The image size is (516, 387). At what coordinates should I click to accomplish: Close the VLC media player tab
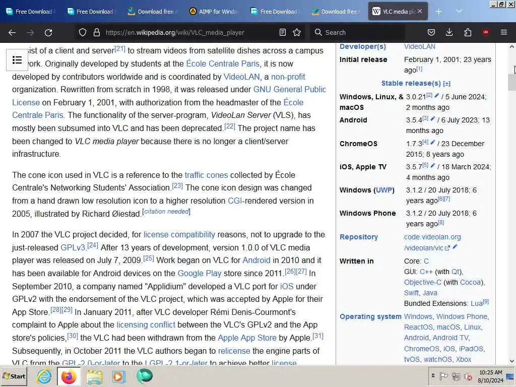click(x=420, y=12)
